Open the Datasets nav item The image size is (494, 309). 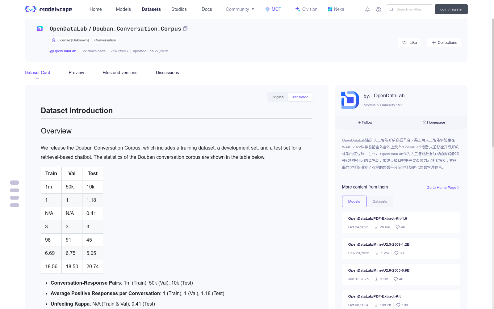click(x=151, y=9)
